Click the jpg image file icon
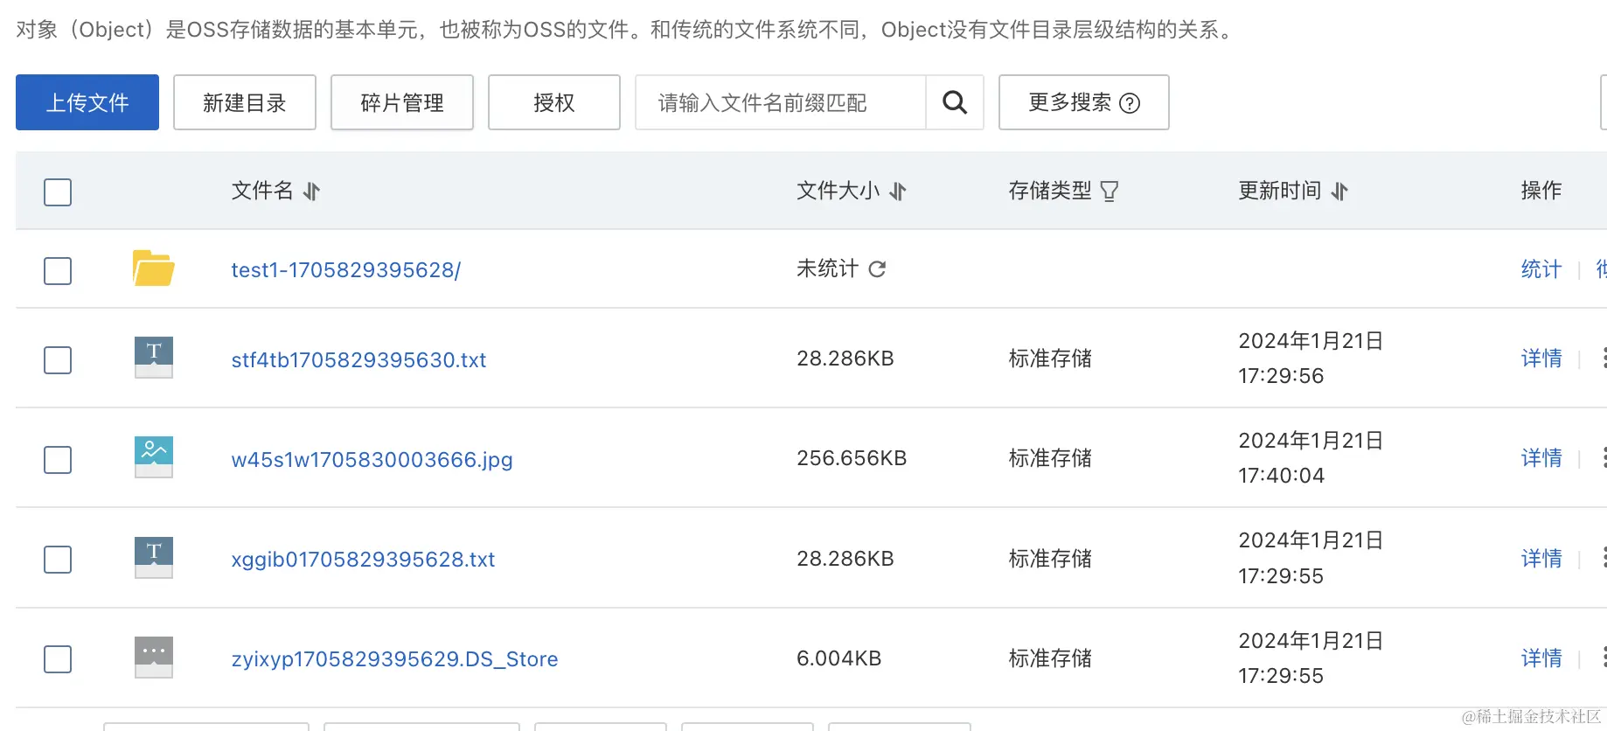 pos(154,456)
